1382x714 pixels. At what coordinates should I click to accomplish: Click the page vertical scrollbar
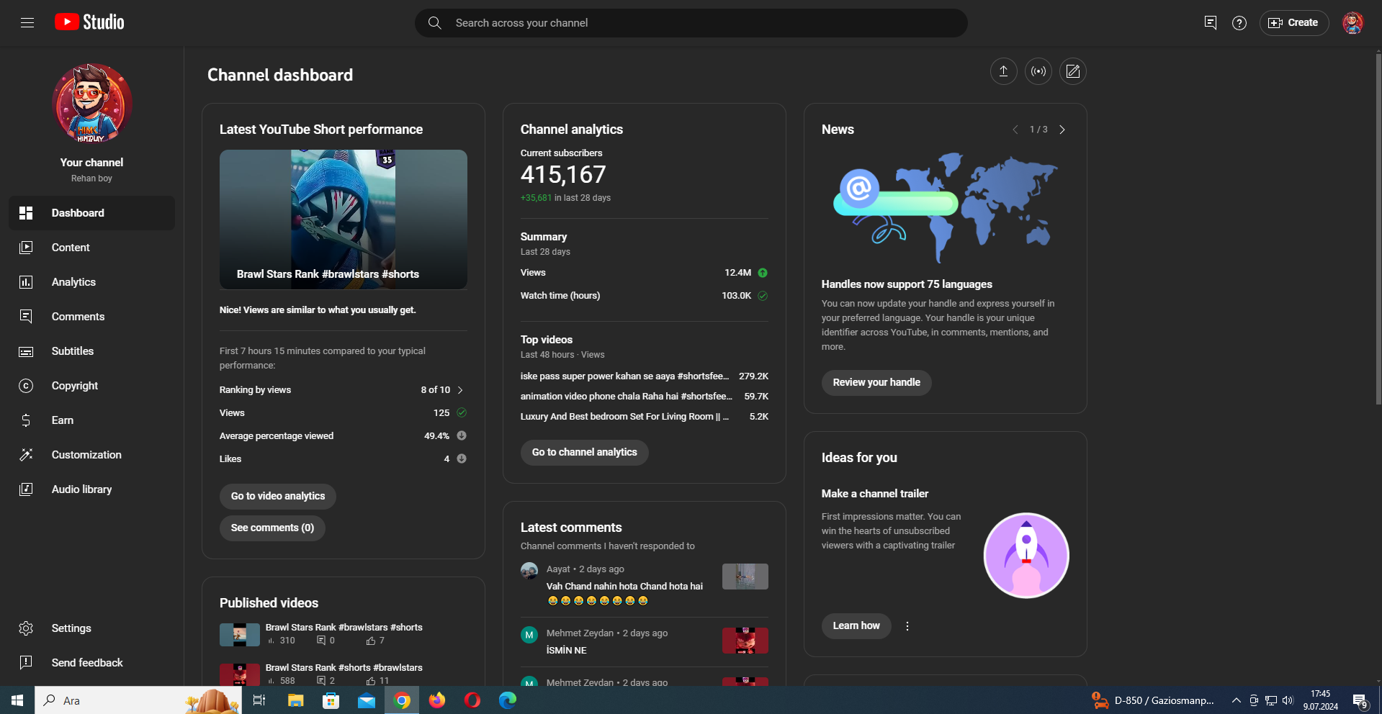(x=1378, y=227)
